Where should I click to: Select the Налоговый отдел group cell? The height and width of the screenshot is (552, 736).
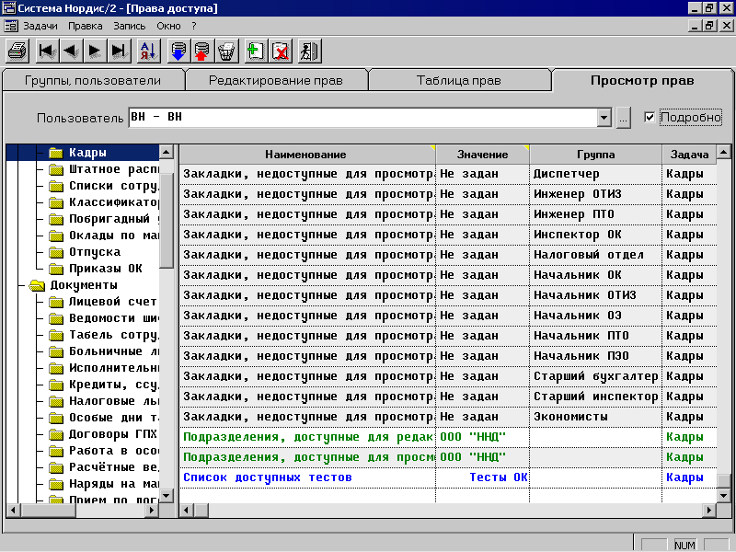coord(595,255)
